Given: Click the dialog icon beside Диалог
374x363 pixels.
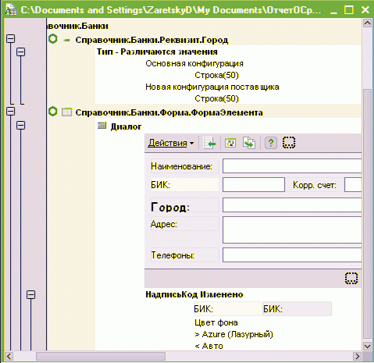Looking at the screenshot, I should (102, 126).
